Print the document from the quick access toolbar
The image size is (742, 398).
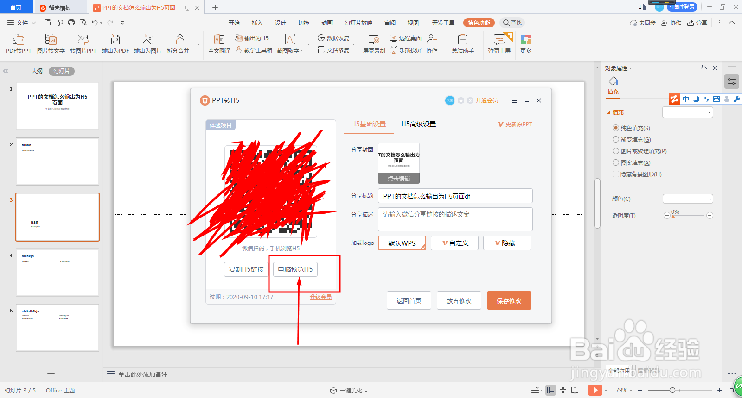coord(71,22)
